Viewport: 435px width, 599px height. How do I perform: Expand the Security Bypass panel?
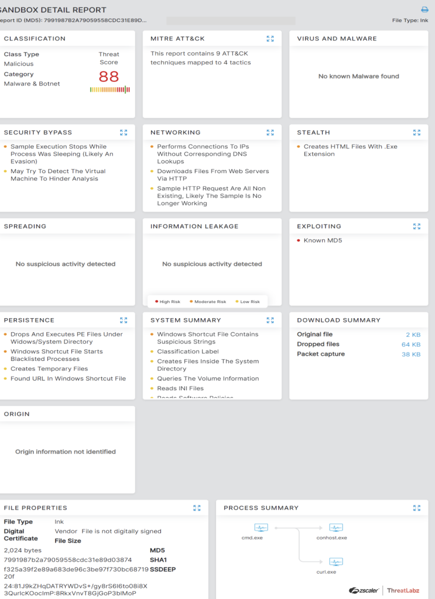click(x=124, y=133)
